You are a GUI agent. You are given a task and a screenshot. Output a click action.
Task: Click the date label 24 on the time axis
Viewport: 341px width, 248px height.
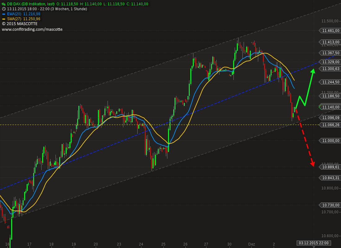tap(141, 244)
